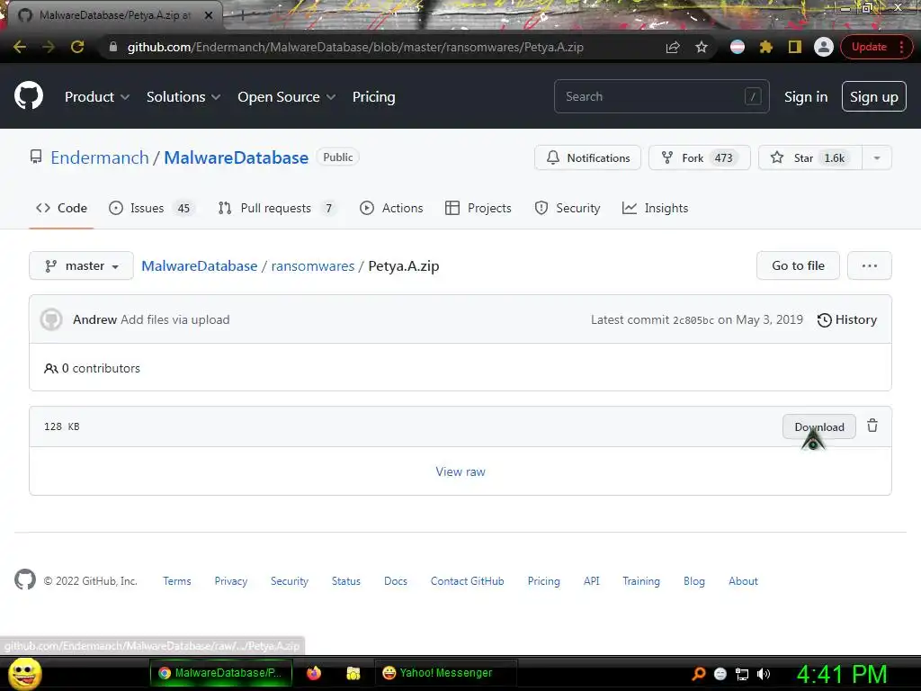View file History
Viewport: 921px width, 691px height.
[x=847, y=319]
